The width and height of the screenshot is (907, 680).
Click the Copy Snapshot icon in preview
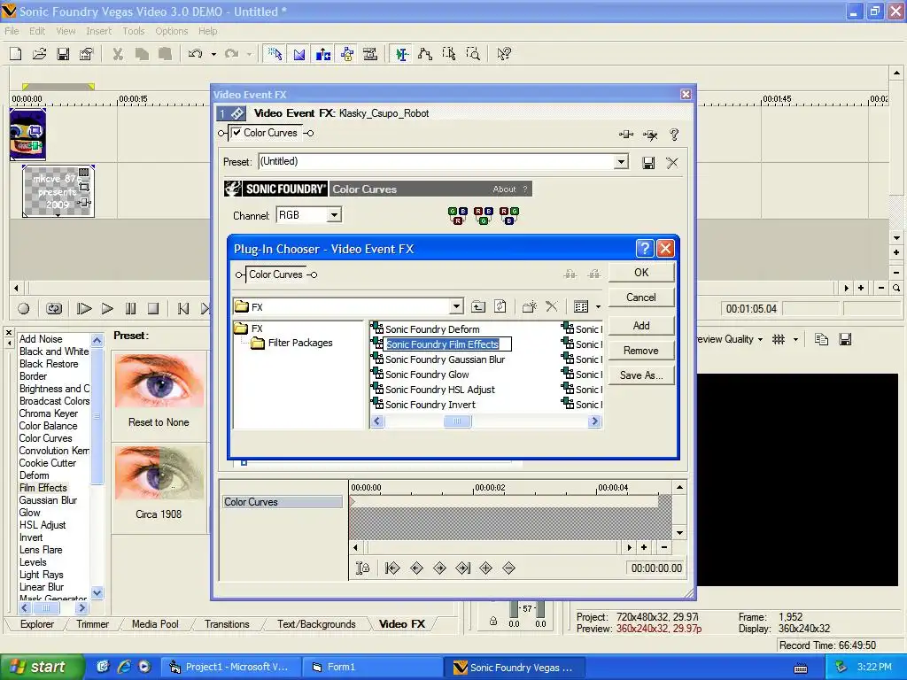click(x=821, y=339)
